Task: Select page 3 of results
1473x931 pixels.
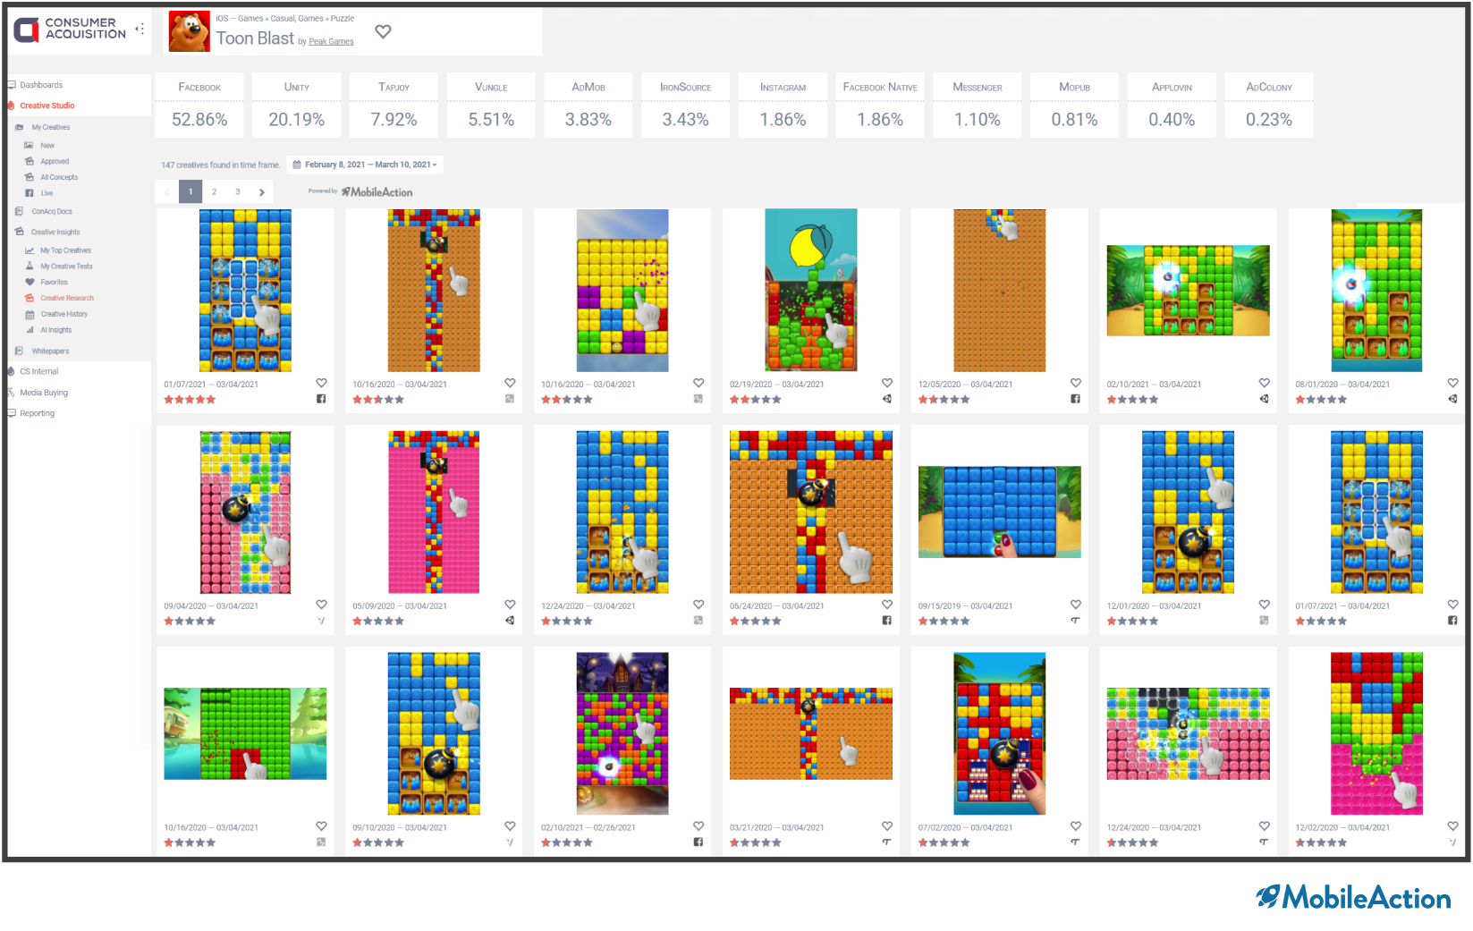Action: (238, 191)
